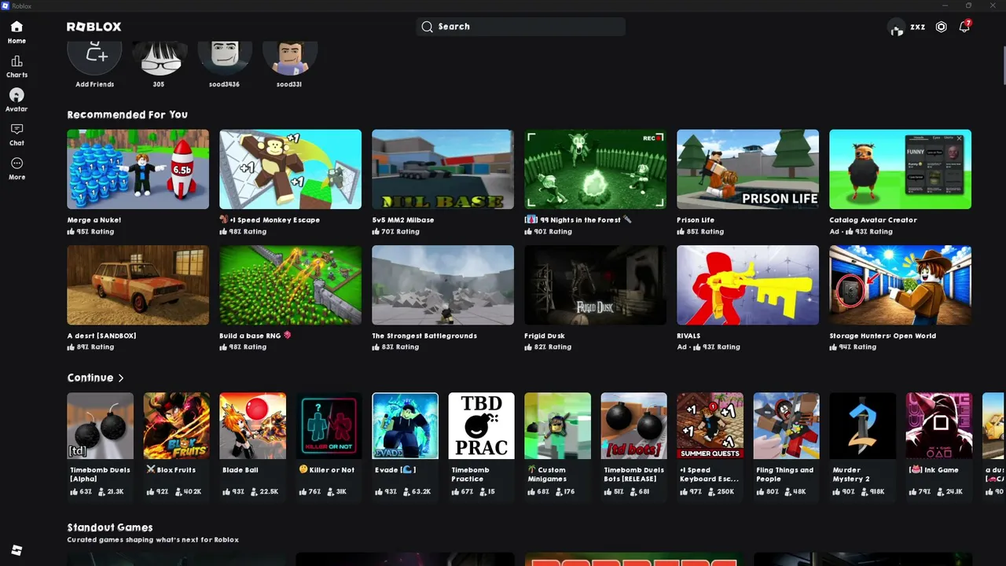Click the Roblox icon at sidebar bottom

click(17, 549)
